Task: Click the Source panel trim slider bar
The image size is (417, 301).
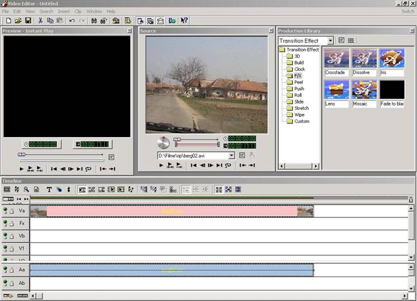Action: pos(196,144)
